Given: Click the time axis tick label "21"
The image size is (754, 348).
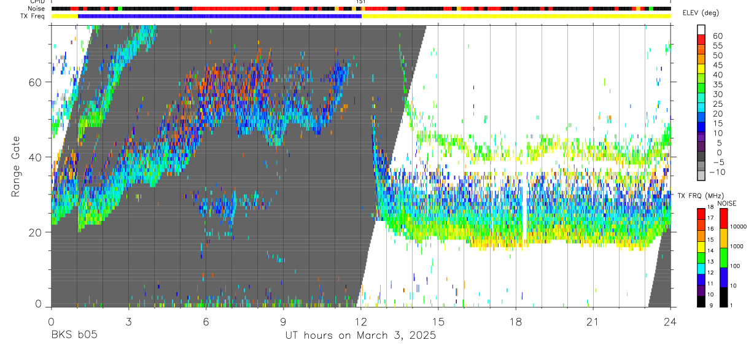Looking at the screenshot, I should tap(593, 321).
